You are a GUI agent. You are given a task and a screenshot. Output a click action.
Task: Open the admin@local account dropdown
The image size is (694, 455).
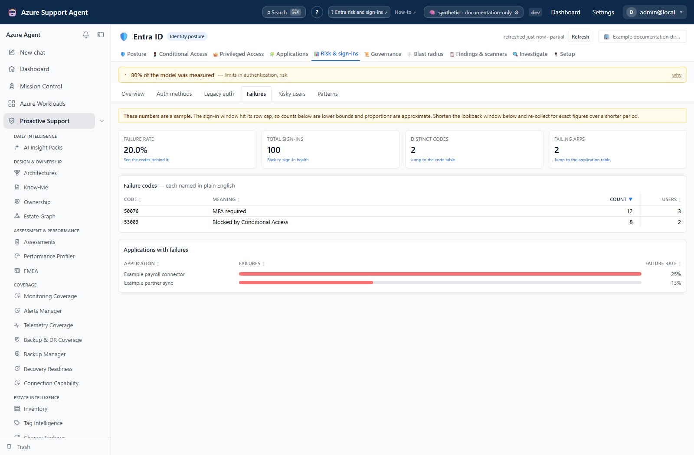pos(655,12)
